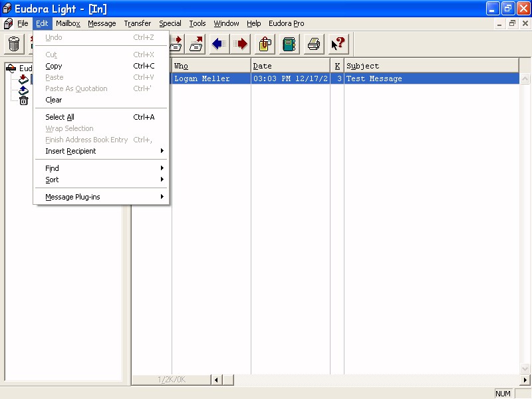Open the Window menu
The image size is (532, 399).
point(226,23)
